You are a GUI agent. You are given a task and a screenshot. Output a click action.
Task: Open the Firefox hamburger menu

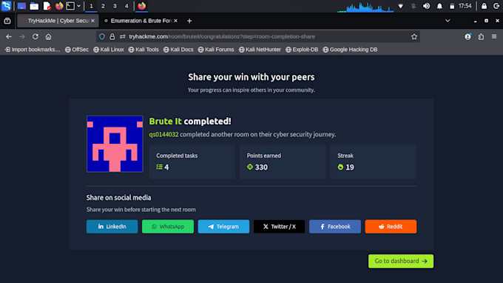coord(494,36)
